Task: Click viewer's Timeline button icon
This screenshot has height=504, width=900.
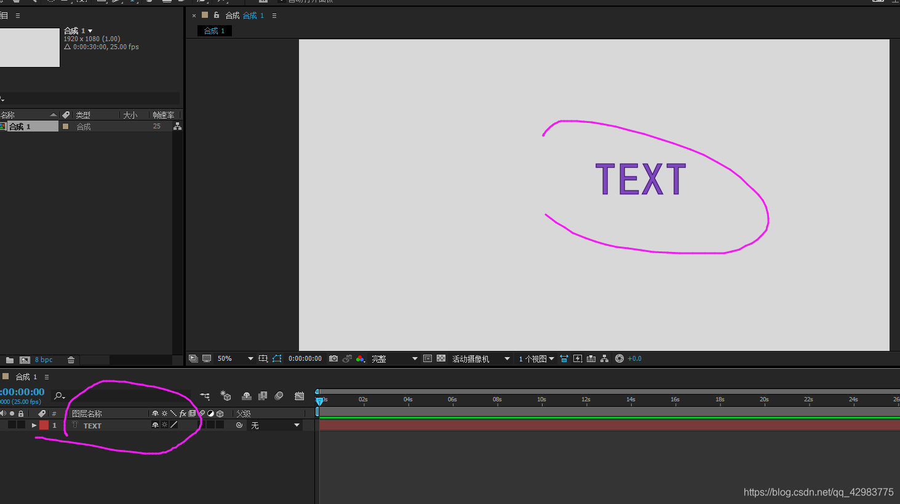Action: pyautogui.click(x=591, y=358)
